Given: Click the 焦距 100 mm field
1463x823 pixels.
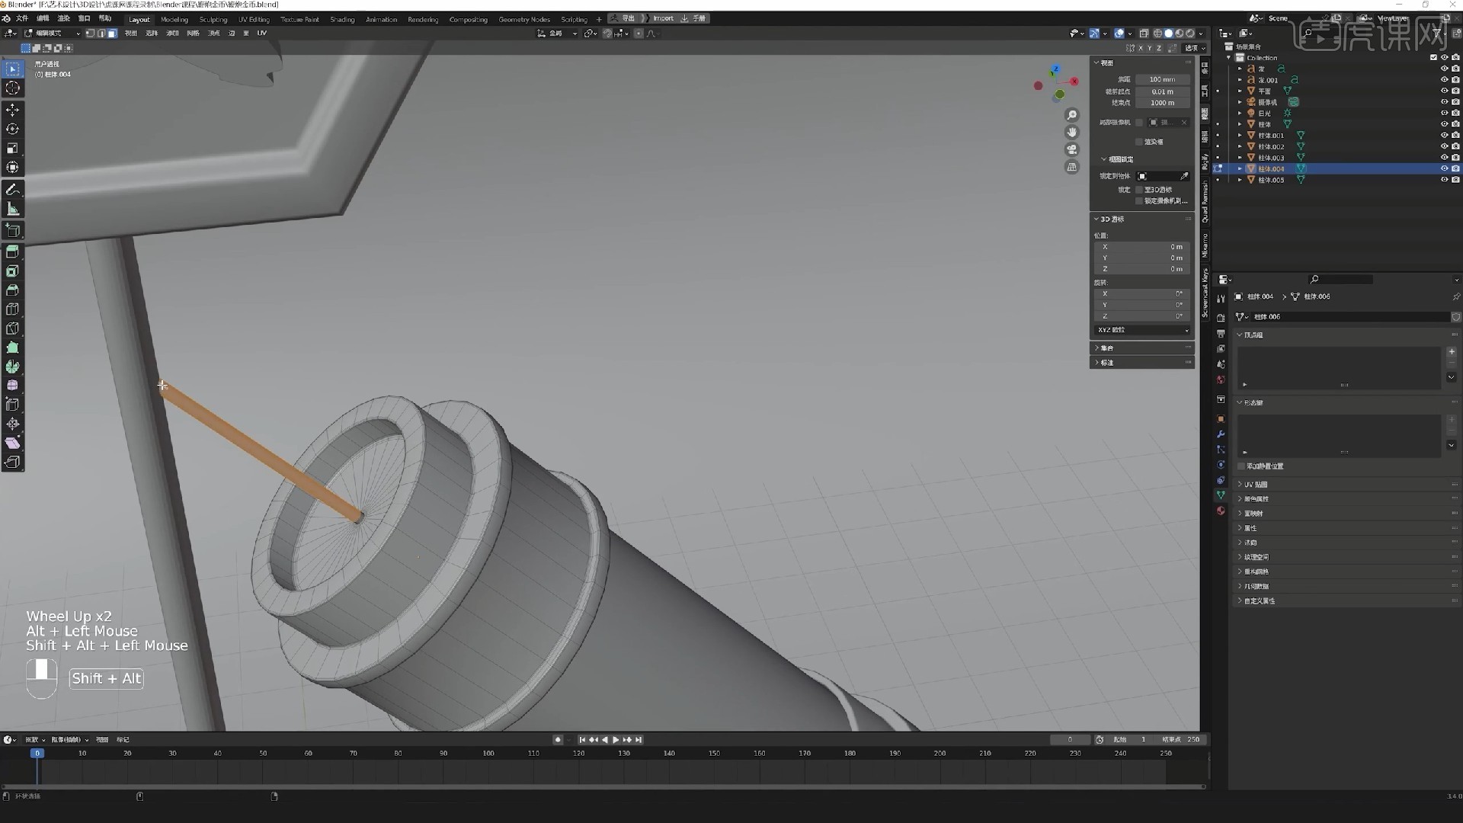Looking at the screenshot, I should click(1162, 79).
